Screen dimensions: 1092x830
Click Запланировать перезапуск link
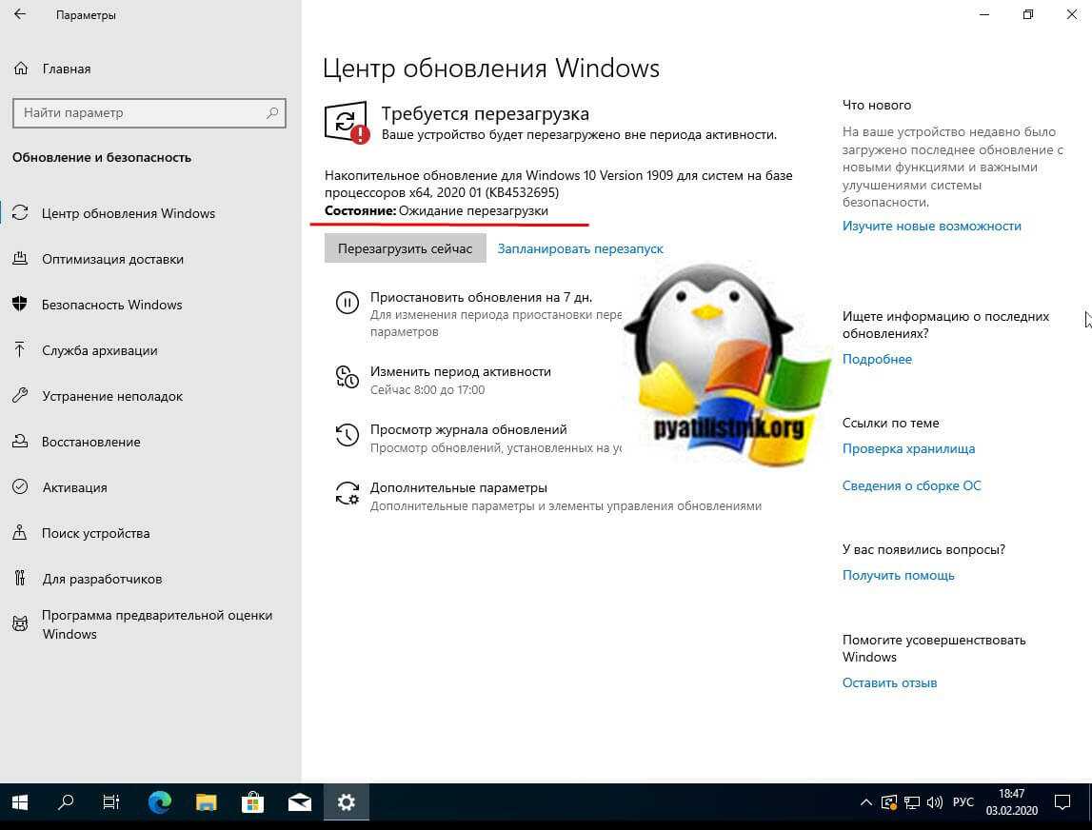tap(580, 248)
